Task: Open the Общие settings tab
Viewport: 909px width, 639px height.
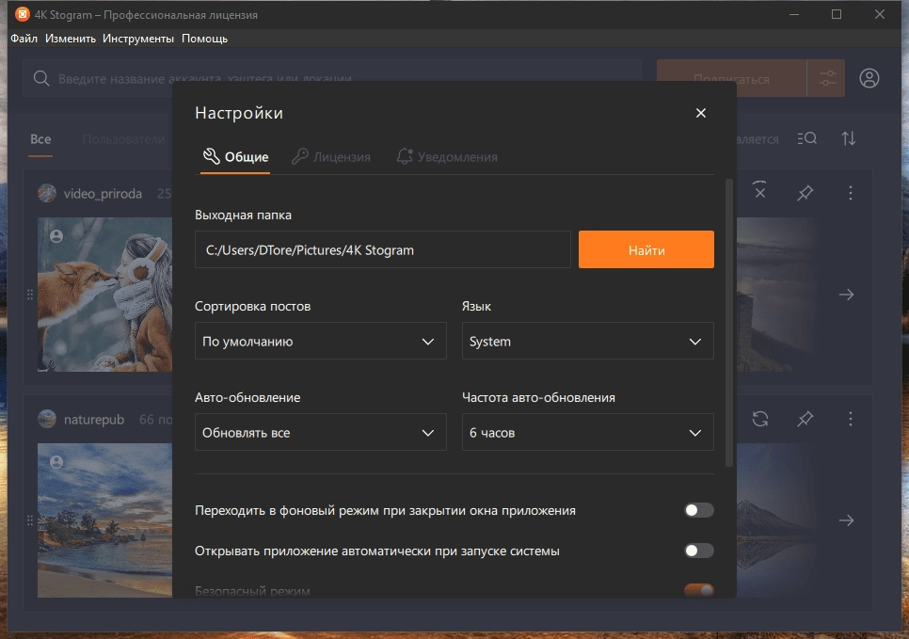Action: click(x=235, y=156)
